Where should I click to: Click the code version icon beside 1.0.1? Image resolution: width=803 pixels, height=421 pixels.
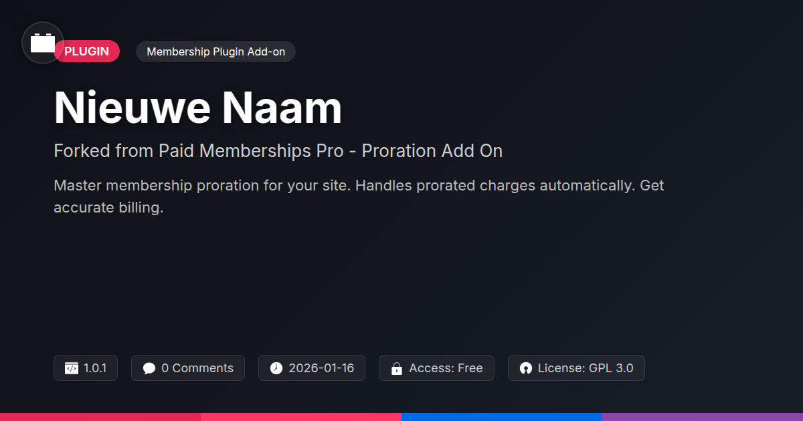point(72,368)
